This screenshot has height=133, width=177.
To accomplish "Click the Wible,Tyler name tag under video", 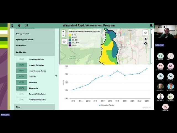I will pyautogui.click(x=159, y=45).
